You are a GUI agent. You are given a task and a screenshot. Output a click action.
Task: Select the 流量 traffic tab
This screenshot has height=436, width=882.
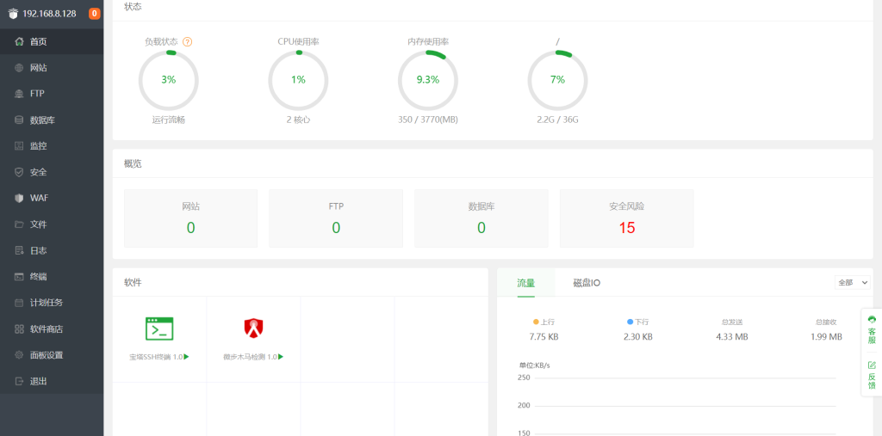click(525, 283)
